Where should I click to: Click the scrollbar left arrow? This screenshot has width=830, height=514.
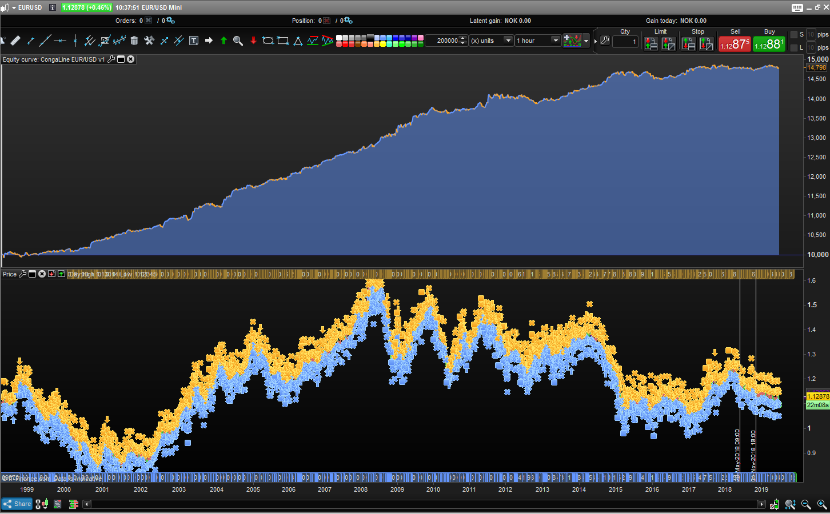click(x=87, y=504)
